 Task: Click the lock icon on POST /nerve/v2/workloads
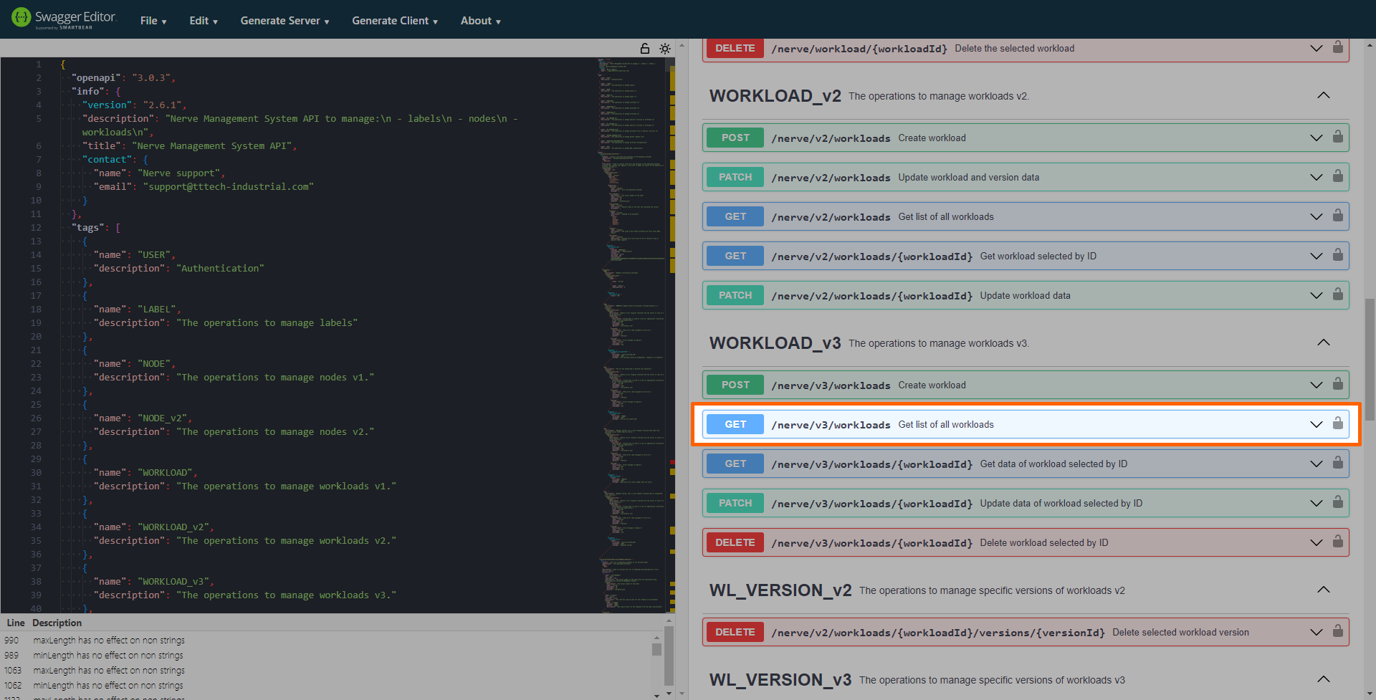(x=1337, y=137)
